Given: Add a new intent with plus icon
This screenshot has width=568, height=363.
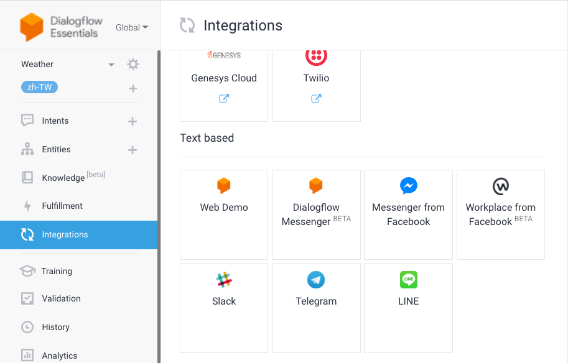Looking at the screenshot, I should point(133,121).
